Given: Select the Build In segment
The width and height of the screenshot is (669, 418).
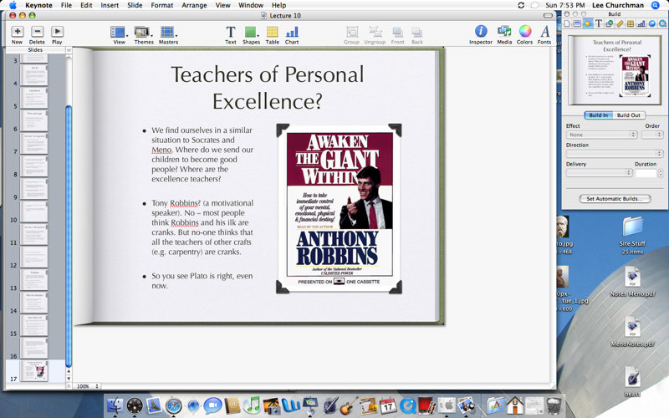Looking at the screenshot, I should [599, 115].
